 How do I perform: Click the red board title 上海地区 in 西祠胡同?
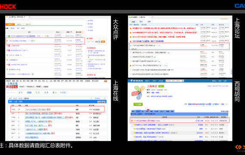tap(152, 86)
